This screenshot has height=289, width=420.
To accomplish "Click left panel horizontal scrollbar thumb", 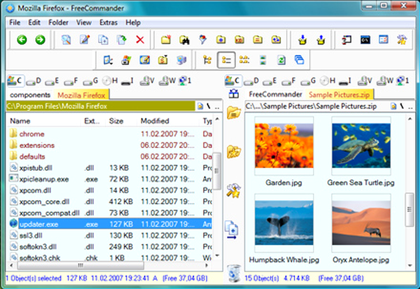I will 81,265.
